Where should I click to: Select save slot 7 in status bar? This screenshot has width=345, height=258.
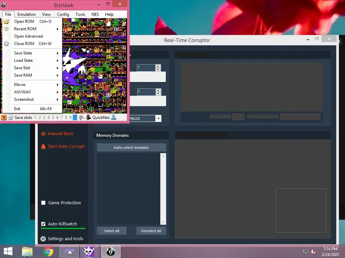pos(62,118)
